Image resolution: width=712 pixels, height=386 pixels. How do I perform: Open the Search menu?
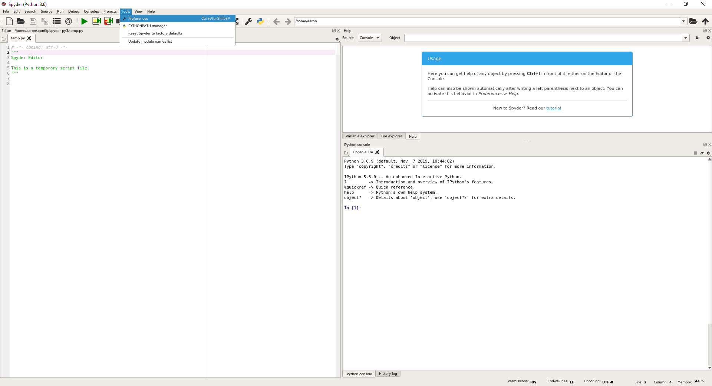tap(30, 12)
